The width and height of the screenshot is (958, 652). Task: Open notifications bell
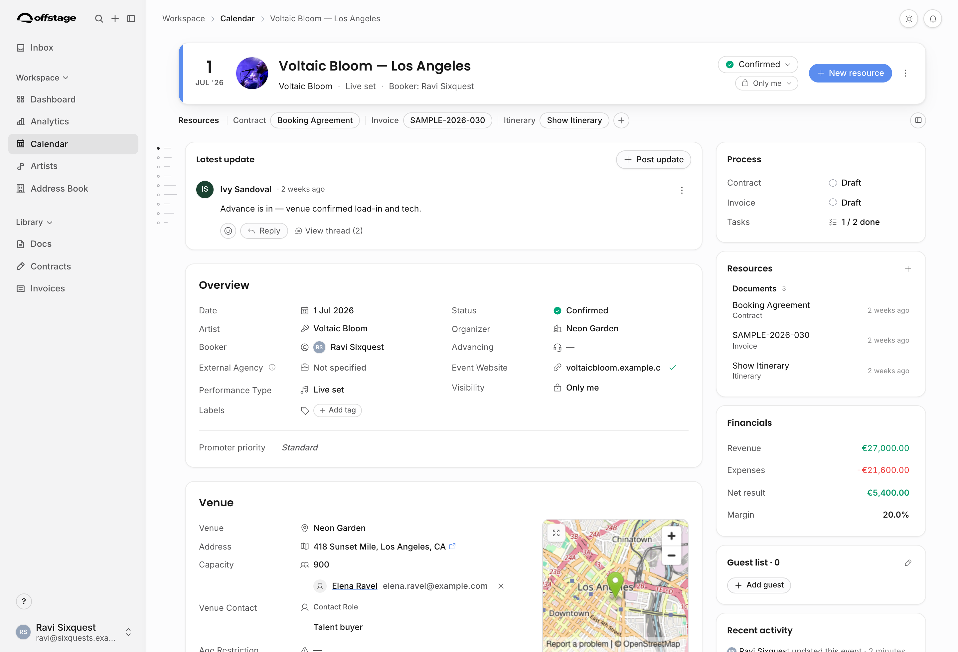click(x=932, y=19)
